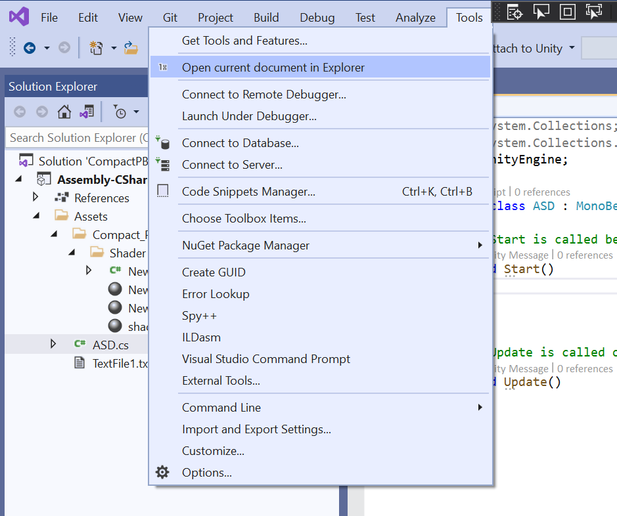Click the display layout adorners icon
Image resolution: width=617 pixels, height=516 pixels.
pyautogui.click(x=568, y=11)
